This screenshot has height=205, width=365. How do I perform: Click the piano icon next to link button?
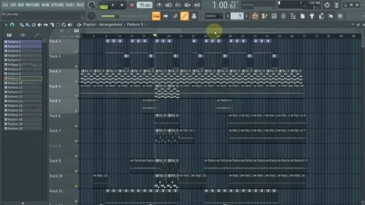[x=194, y=16]
